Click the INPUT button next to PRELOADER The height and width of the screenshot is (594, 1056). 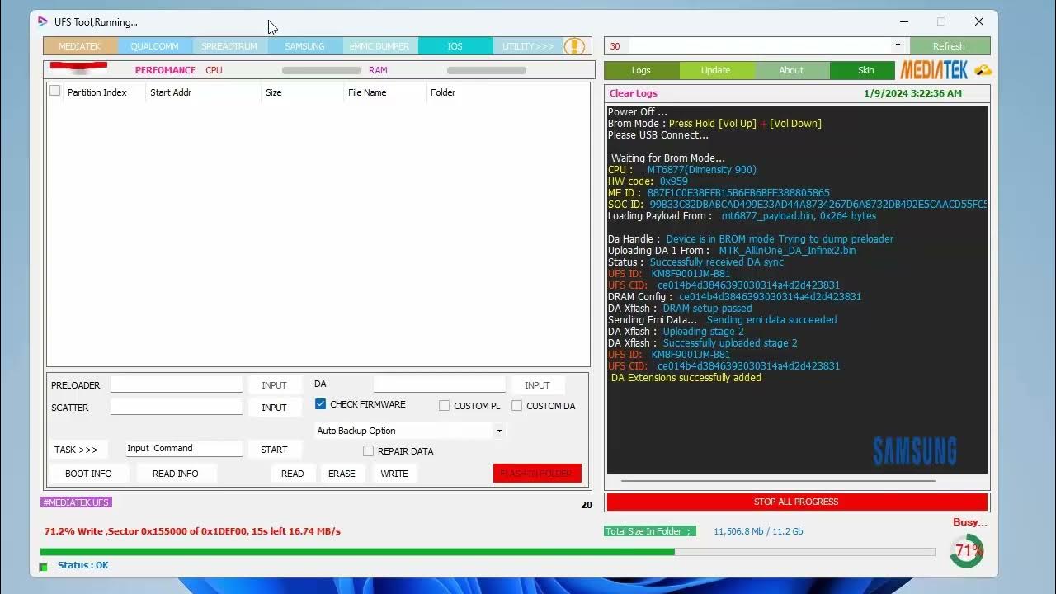[274, 385]
